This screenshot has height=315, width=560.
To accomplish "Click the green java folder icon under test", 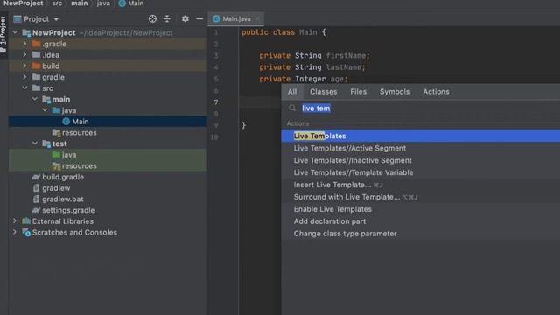I will (x=56, y=155).
